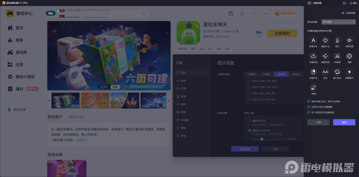Select the 连击 AA combo icon
The height and width of the screenshot is (177, 359).
click(x=325, y=72)
